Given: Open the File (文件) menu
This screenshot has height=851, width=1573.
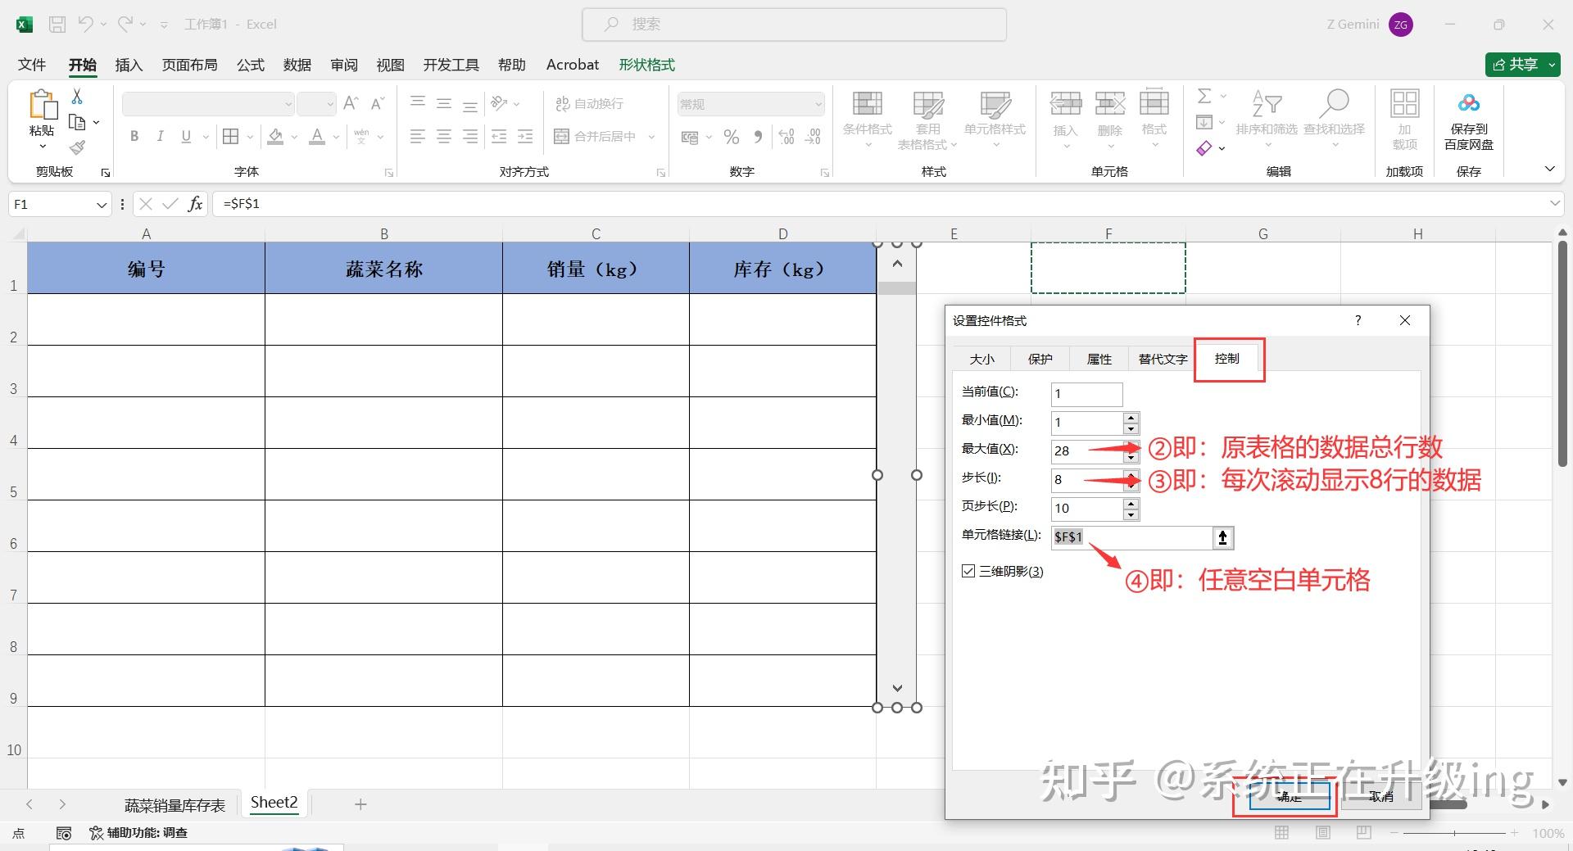Looking at the screenshot, I should coord(32,65).
